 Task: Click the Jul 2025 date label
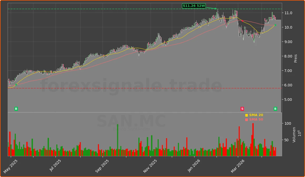point(55,165)
